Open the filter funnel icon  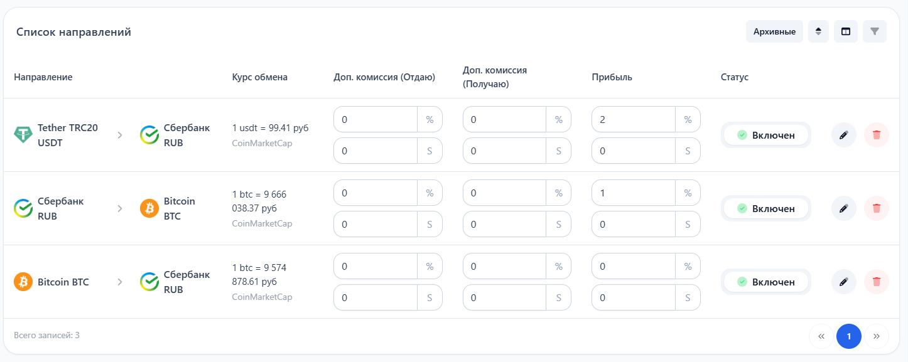(x=874, y=31)
